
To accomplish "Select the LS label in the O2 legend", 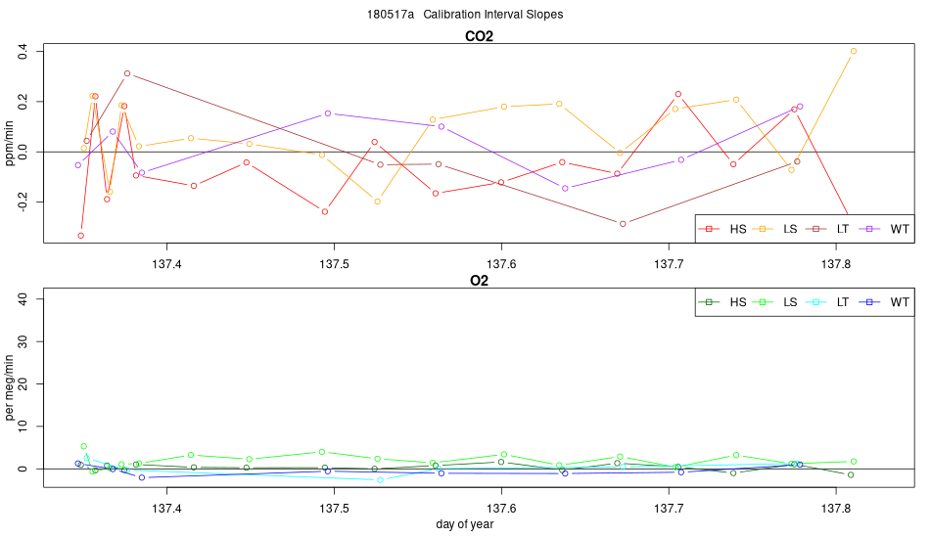I will [790, 302].
